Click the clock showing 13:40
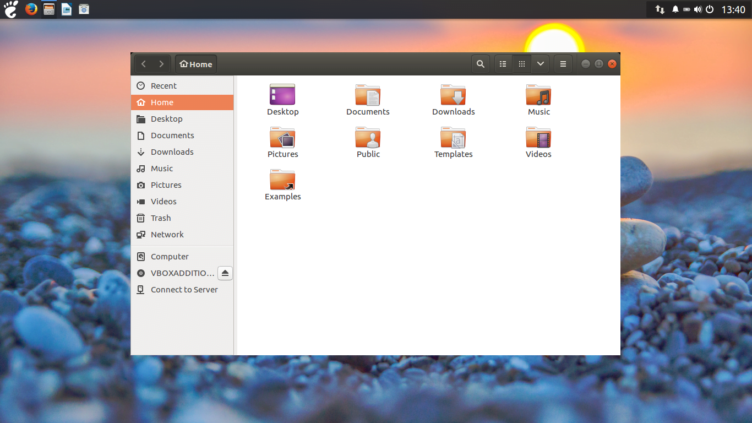Viewport: 752px width, 423px height. [x=733, y=9]
